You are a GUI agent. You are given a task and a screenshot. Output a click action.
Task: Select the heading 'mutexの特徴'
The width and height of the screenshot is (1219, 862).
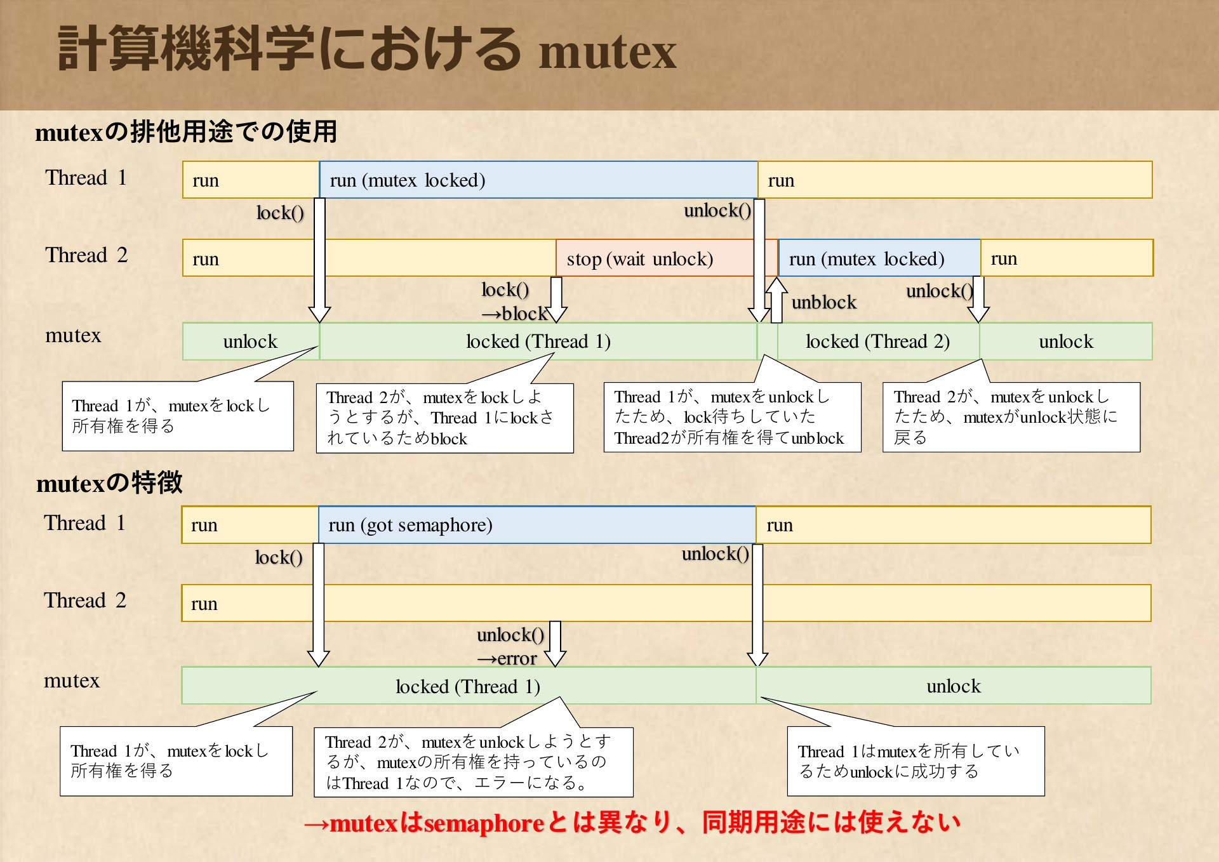pos(110,483)
